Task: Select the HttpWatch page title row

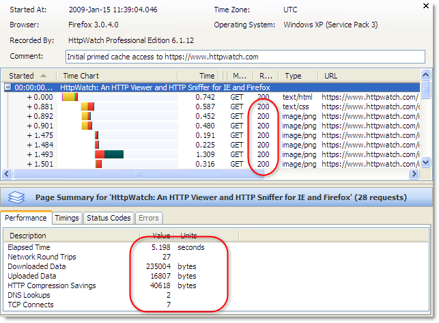Action: click(212, 87)
